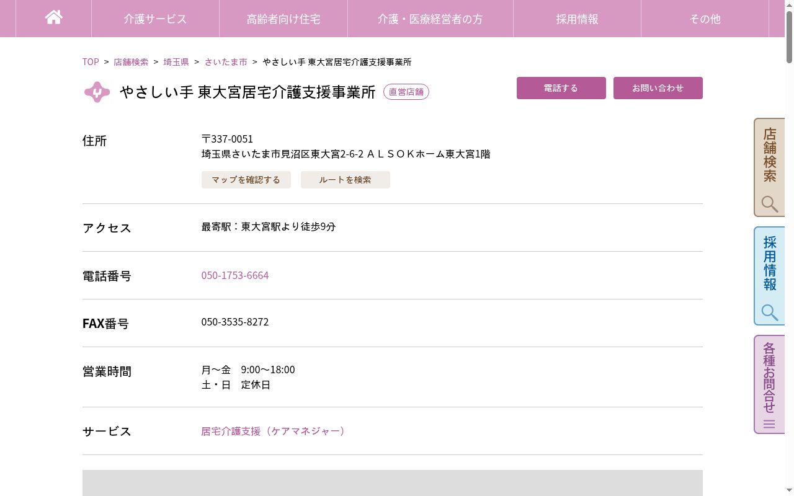Open the 採用情報 top navigation menu

[x=577, y=19]
